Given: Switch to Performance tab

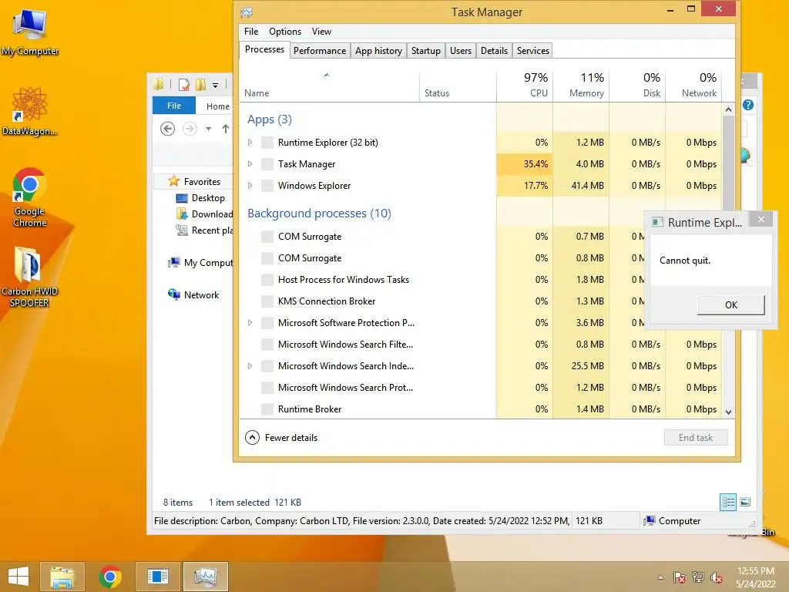Looking at the screenshot, I should pos(320,50).
